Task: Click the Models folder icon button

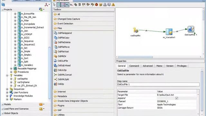Action: pos(41,104)
